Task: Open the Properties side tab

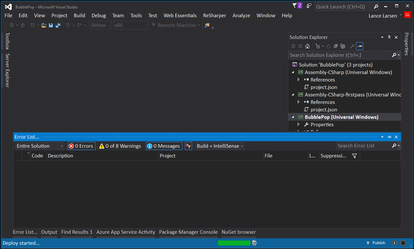Action: pos(407,44)
